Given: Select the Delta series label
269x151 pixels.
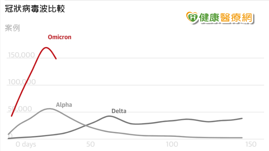Looking at the screenshot, I should point(119,111).
